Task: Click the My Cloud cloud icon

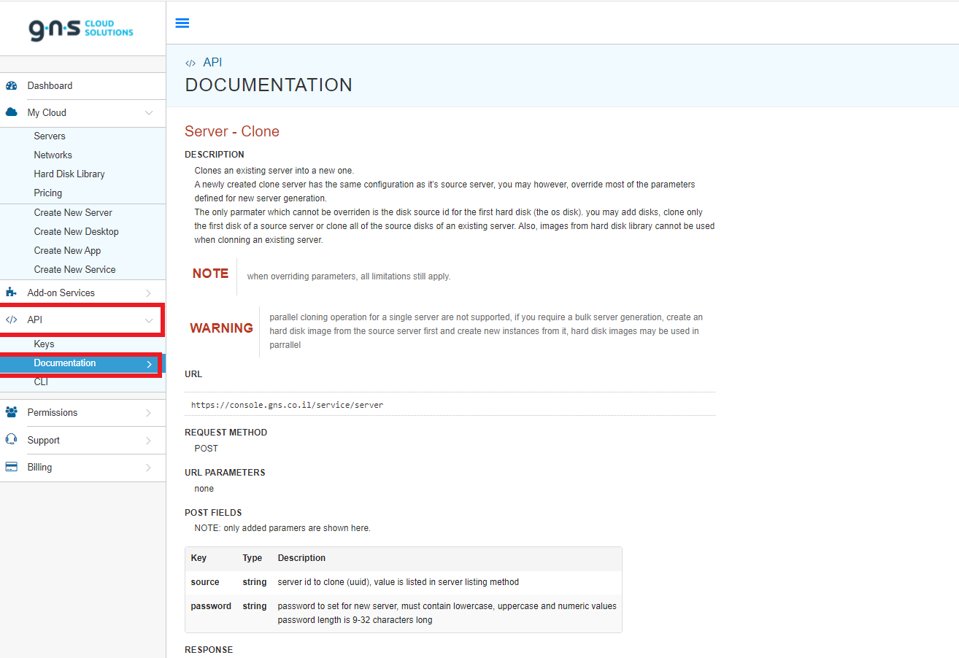Action: pos(11,112)
